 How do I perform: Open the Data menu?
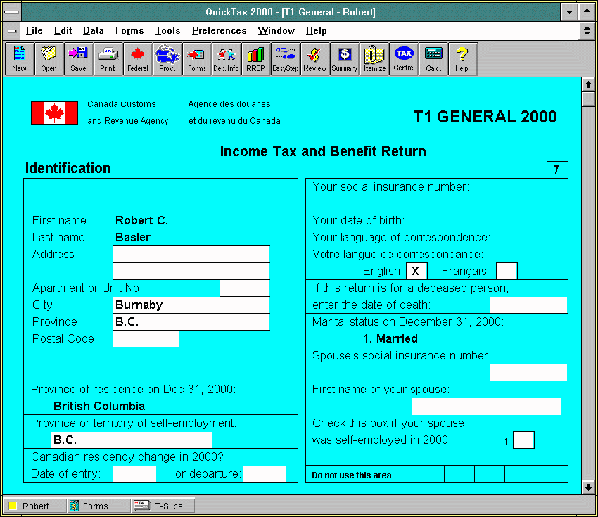(94, 30)
